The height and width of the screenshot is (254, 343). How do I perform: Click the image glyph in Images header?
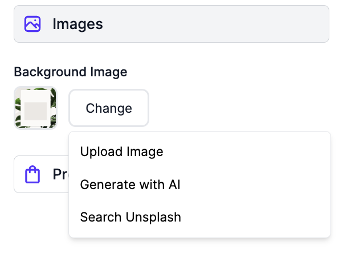pos(32,24)
